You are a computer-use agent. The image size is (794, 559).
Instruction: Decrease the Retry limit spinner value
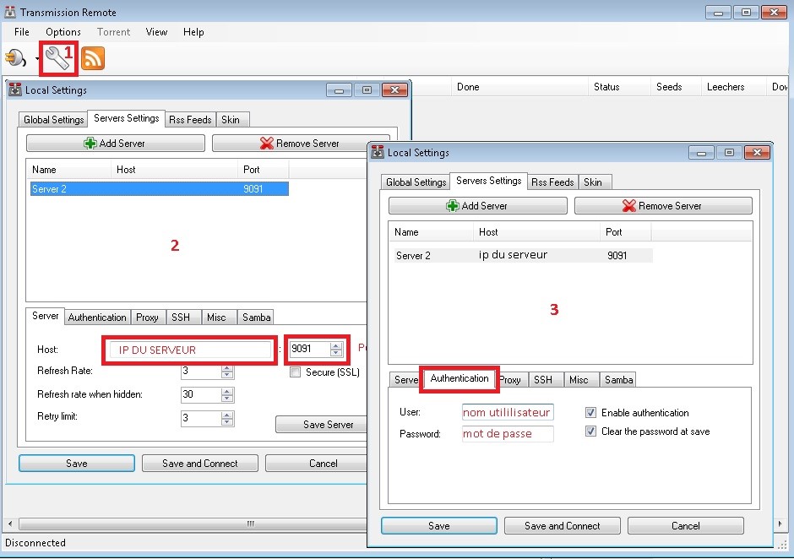click(x=226, y=421)
